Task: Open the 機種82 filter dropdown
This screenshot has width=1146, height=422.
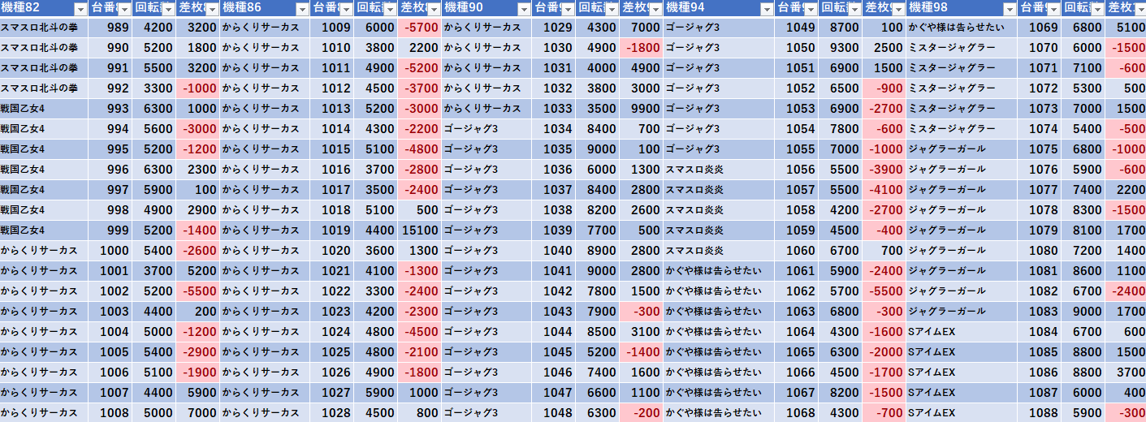Action: (x=80, y=9)
